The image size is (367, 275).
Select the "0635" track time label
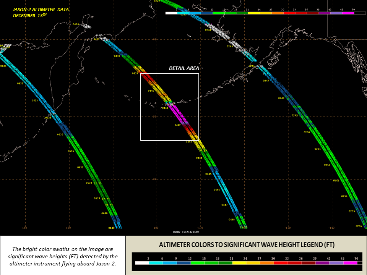60,134
